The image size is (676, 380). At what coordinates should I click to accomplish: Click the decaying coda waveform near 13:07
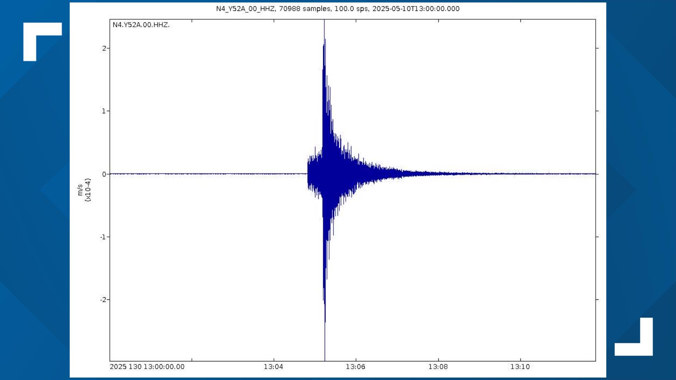pos(398,173)
